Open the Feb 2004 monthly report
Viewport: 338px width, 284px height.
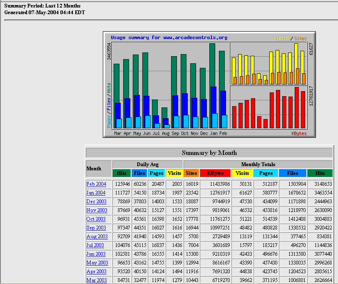[96, 184]
